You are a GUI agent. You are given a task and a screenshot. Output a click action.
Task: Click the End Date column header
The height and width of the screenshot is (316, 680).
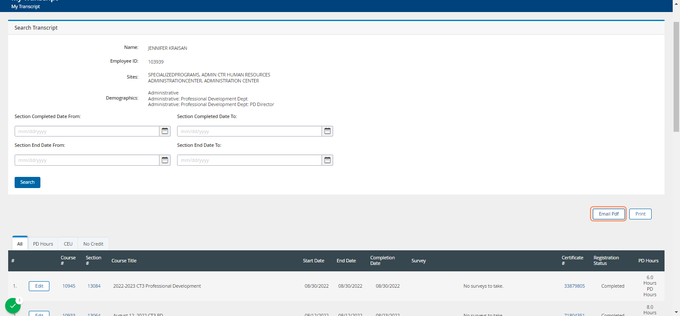[346, 261]
